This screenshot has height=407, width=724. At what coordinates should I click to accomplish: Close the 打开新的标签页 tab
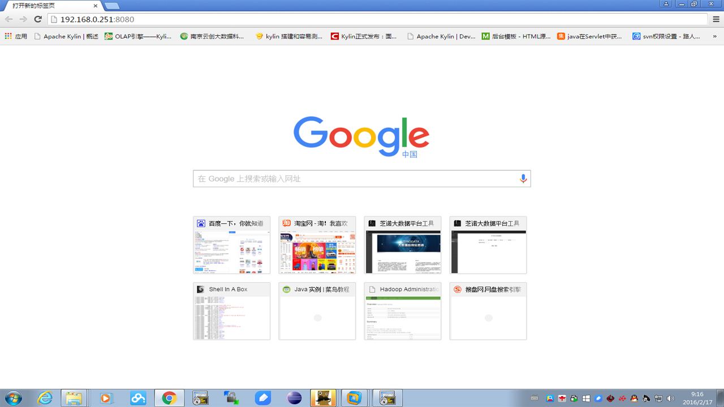(94, 6)
